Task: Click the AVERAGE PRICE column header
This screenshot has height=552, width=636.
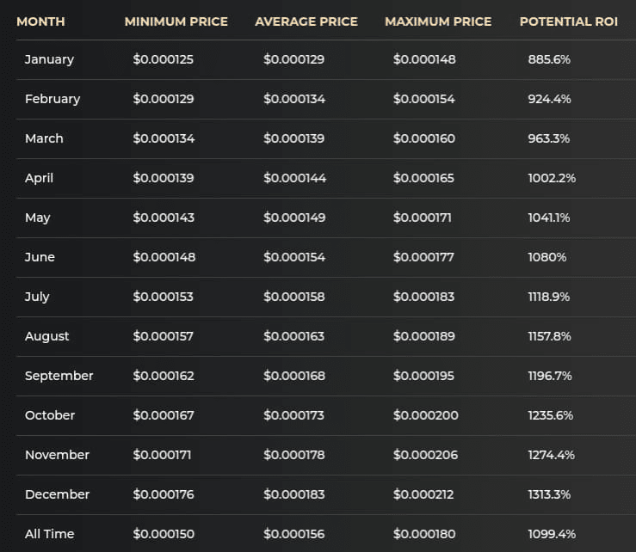Action: (306, 21)
